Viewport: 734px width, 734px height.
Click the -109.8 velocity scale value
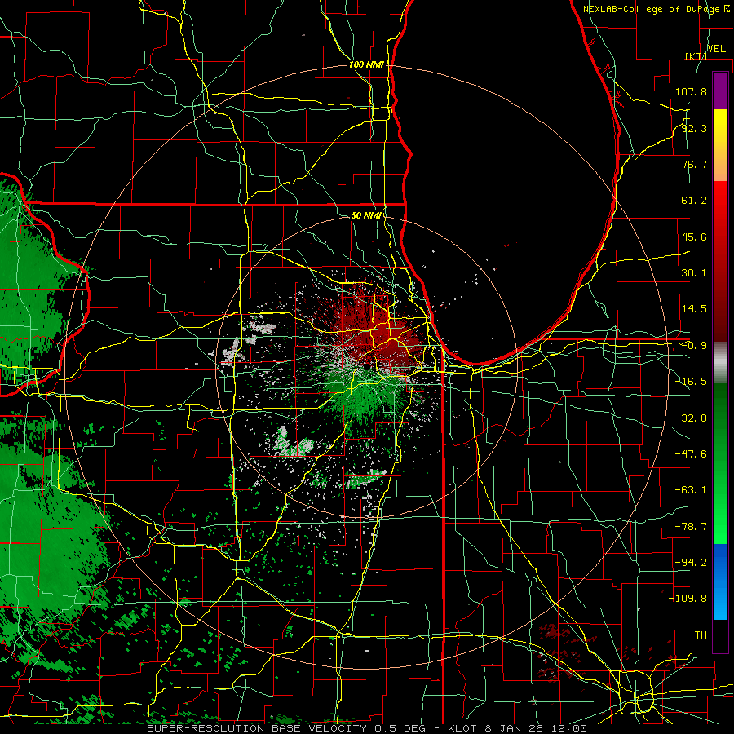688,599
